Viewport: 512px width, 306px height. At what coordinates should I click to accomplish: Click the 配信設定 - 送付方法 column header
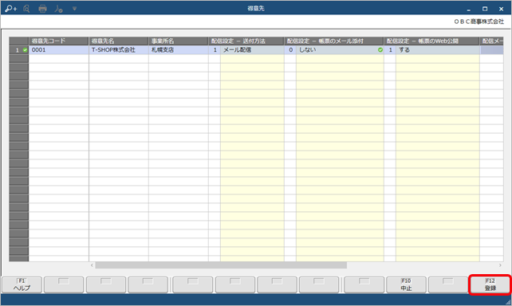(x=246, y=41)
